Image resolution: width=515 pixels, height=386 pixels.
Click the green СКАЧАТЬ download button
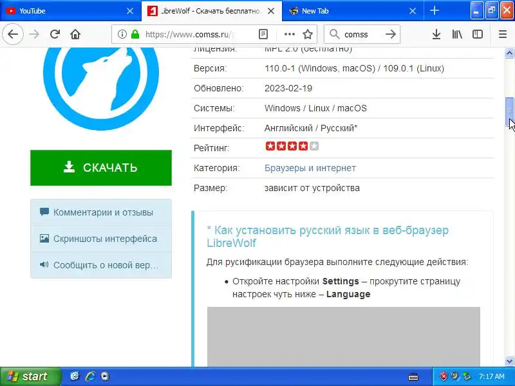tap(101, 168)
